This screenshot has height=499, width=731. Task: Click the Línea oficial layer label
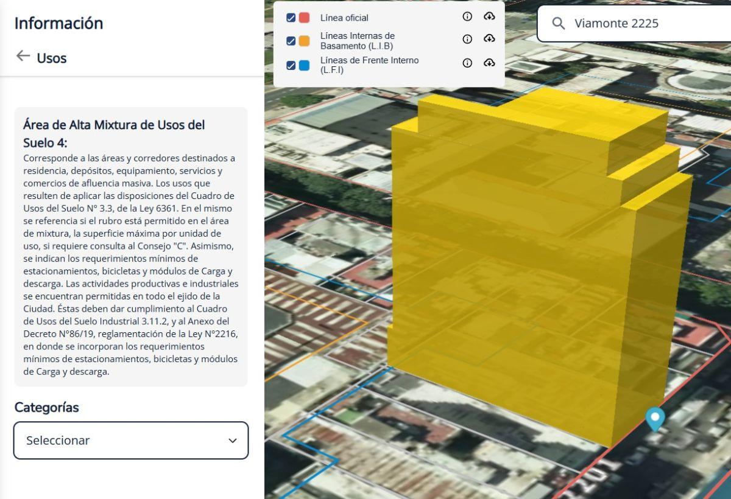(x=344, y=18)
